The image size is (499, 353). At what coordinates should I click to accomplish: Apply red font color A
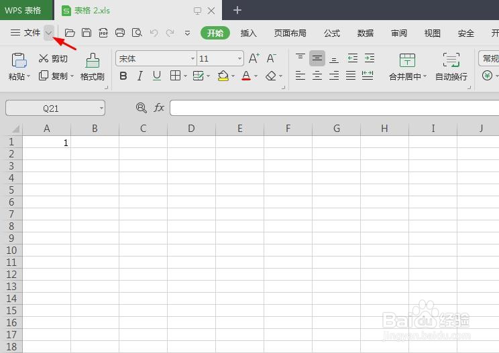click(x=246, y=76)
